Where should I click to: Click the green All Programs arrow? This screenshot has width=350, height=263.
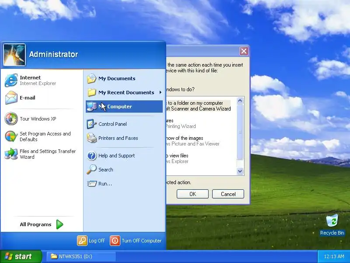pyautogui.click(x=59, y=224)
